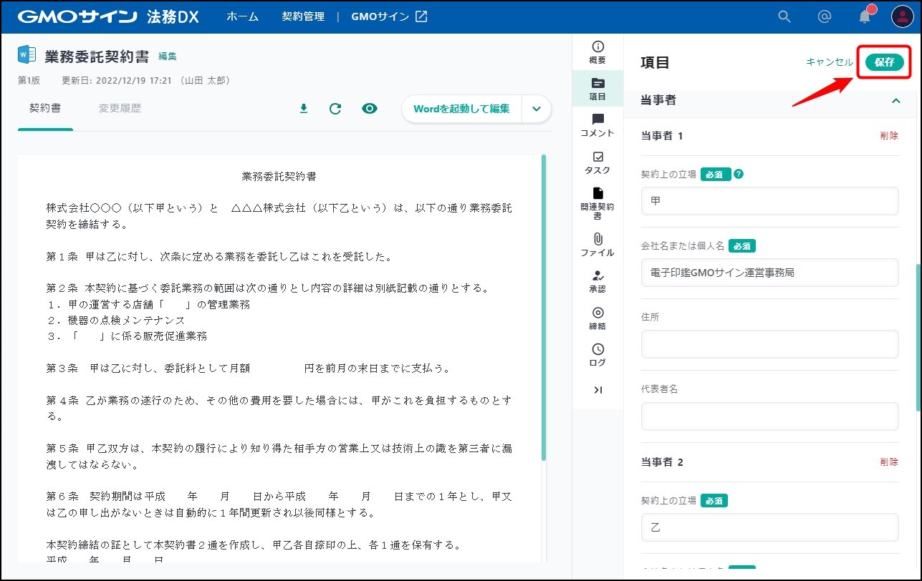
Task: Switch to the 変更履歴 tab
Action: coord(120,109)
